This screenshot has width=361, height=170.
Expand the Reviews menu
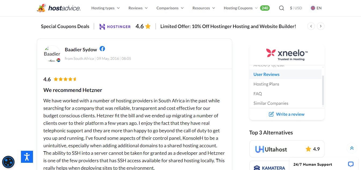pos(138,8)
